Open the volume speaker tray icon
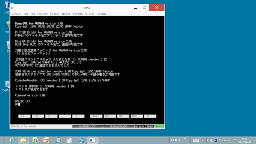The width and height of the screenshot is (256, 144). click(229, 140)
